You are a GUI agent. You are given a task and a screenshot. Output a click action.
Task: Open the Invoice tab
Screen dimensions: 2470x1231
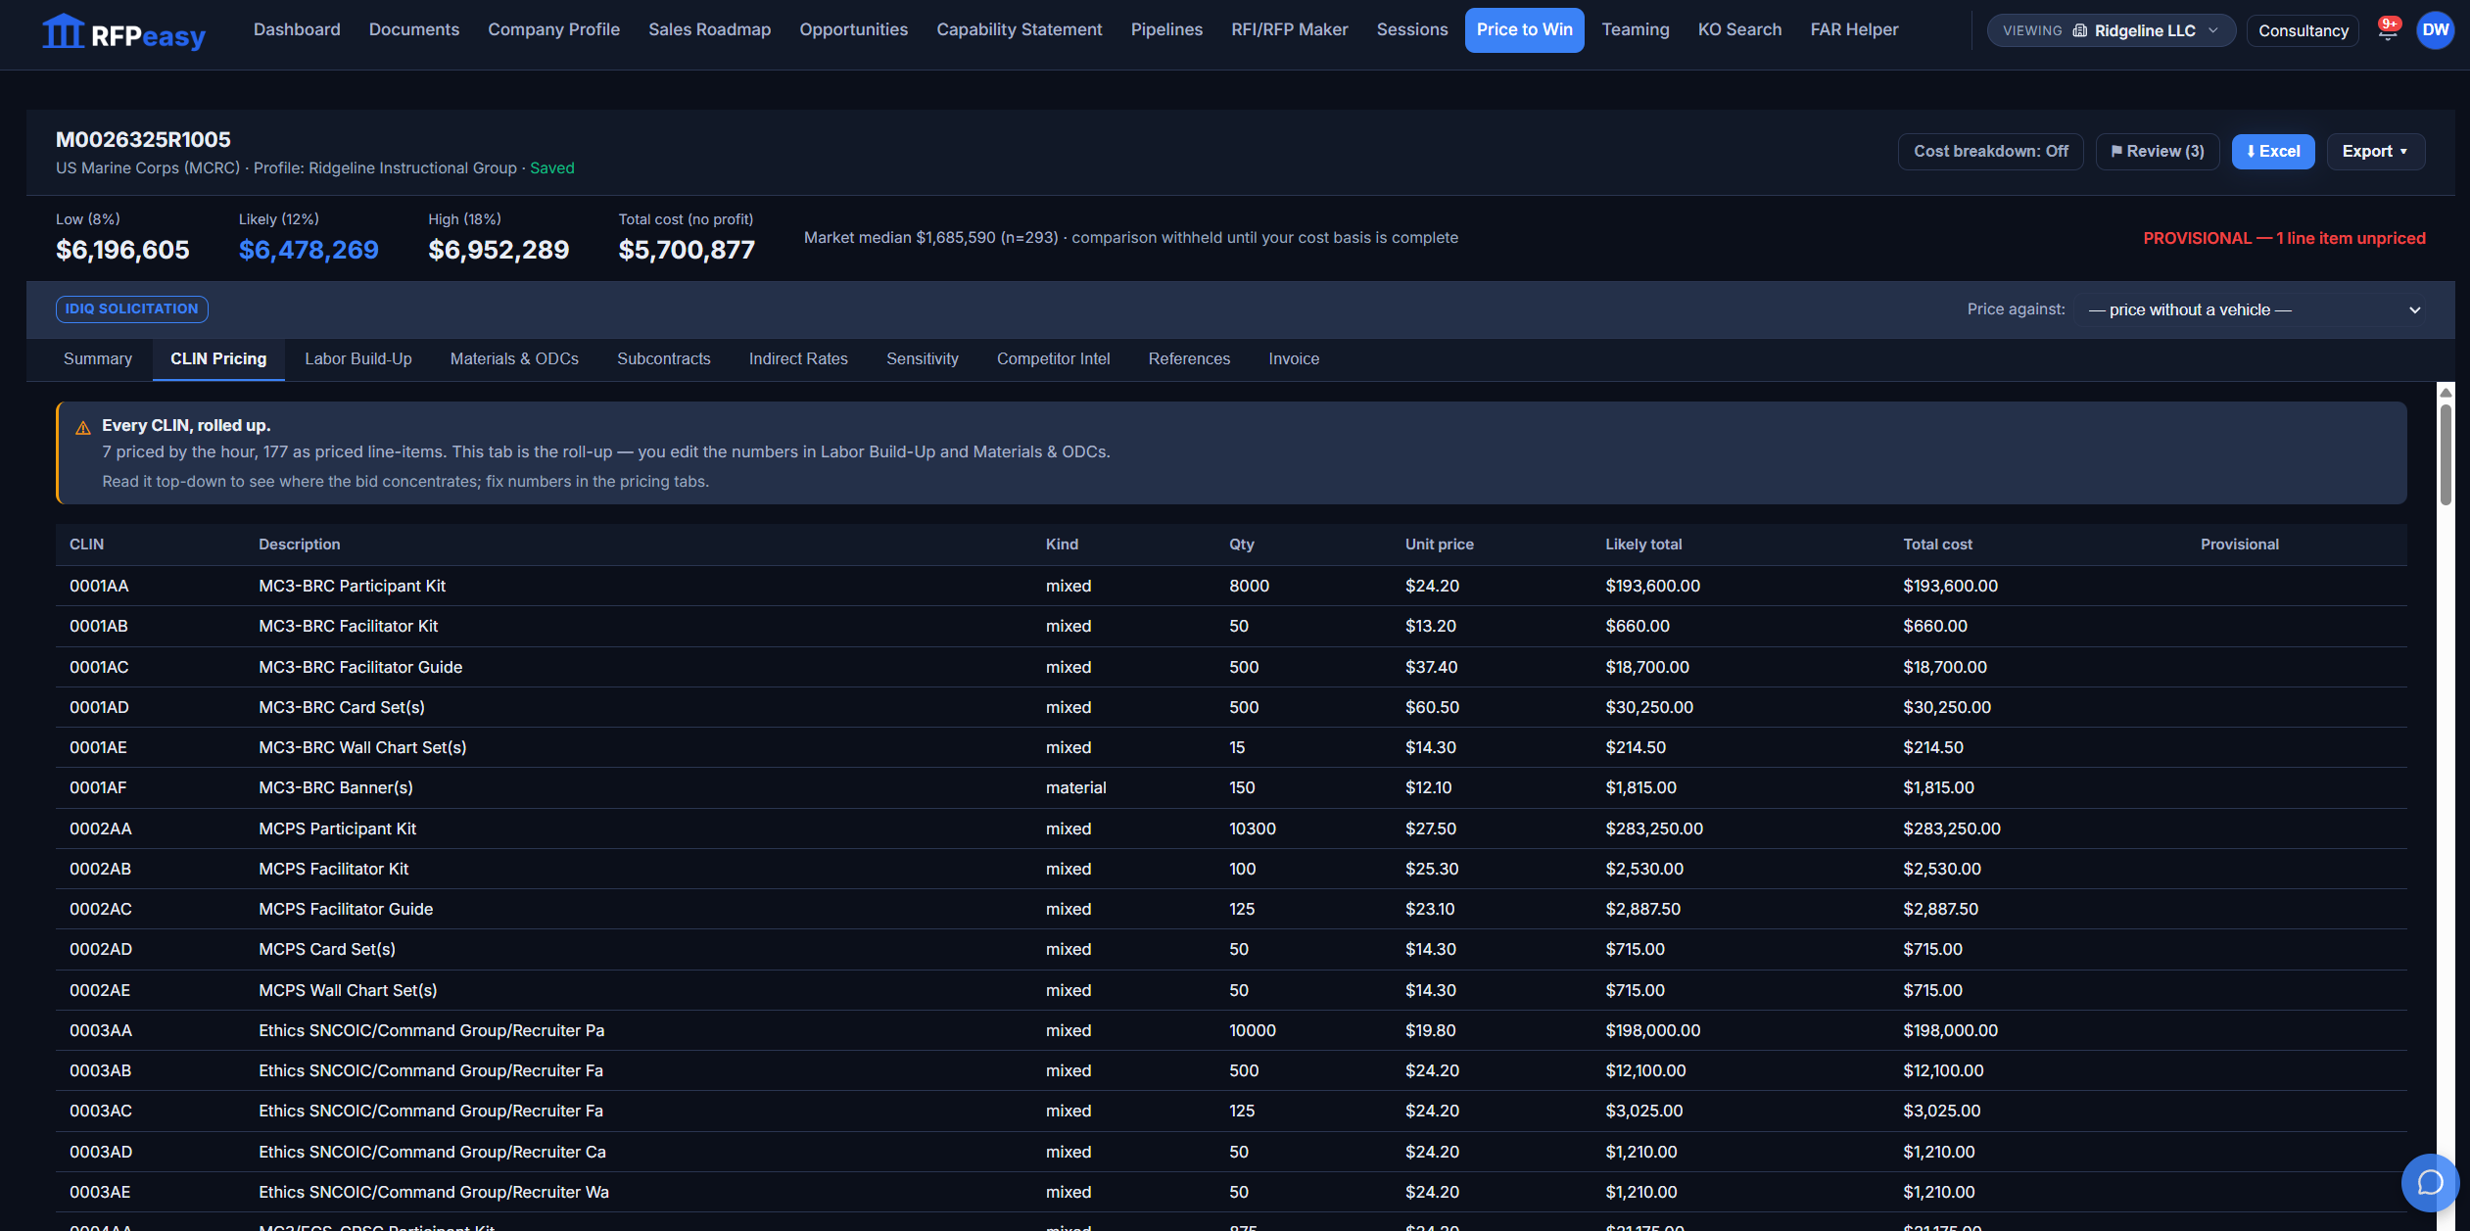pyautogui.click(x=1294, y=359)
